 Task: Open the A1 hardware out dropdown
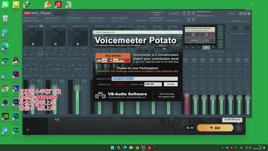184,13
